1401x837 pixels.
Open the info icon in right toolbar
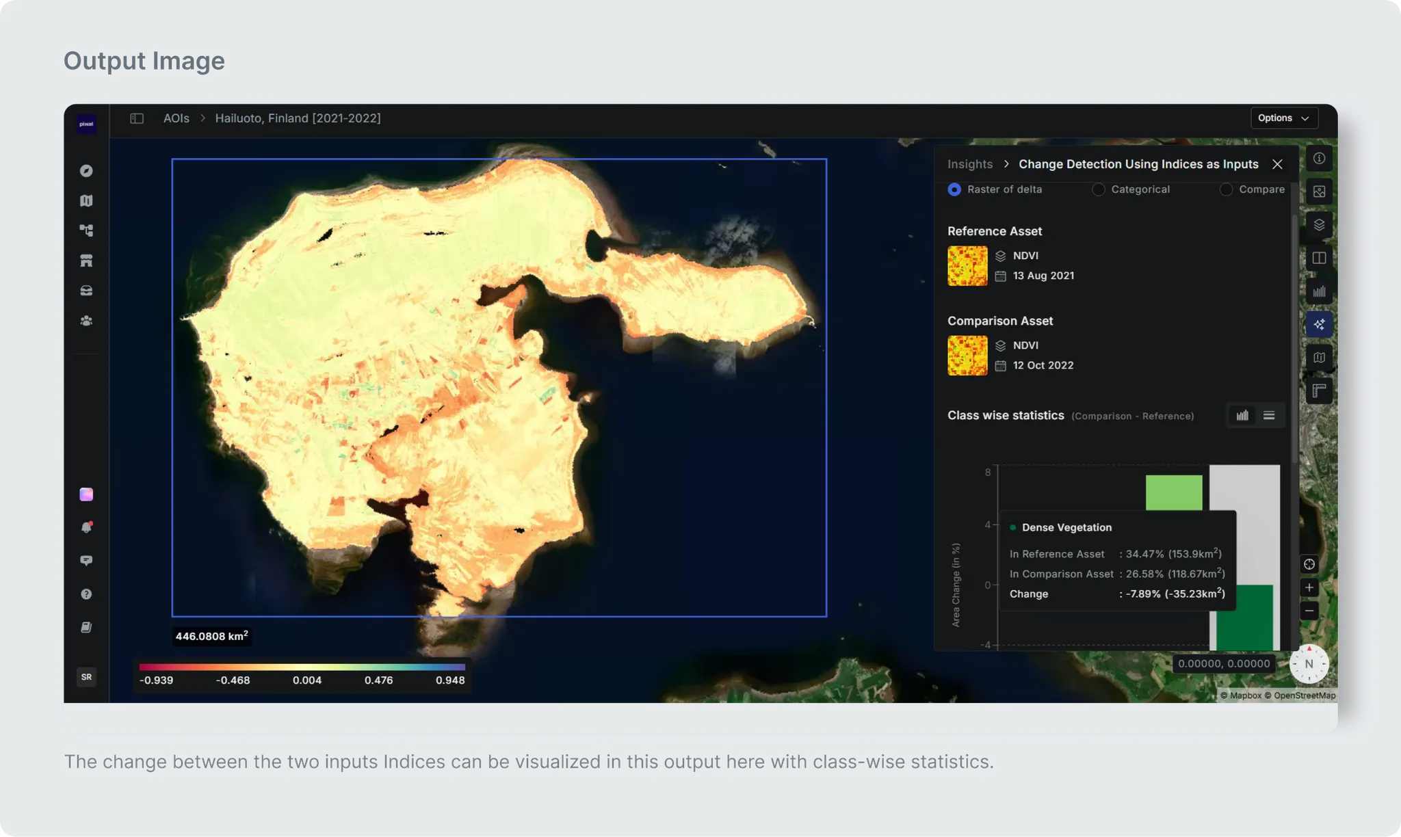click(1319, 159)
